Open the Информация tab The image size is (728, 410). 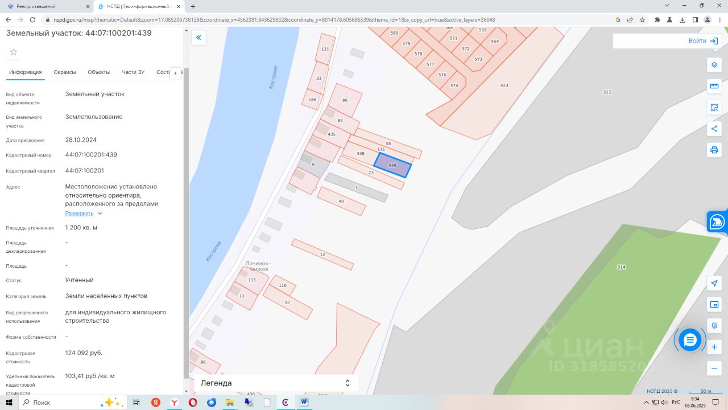tap(26, 72)
